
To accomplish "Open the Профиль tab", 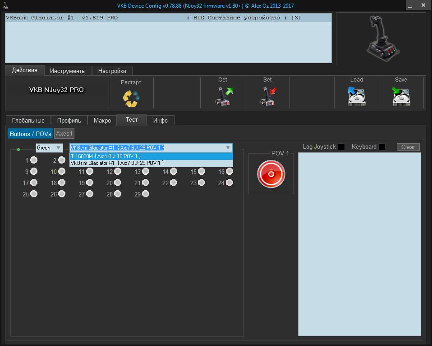I will point(69,120).
